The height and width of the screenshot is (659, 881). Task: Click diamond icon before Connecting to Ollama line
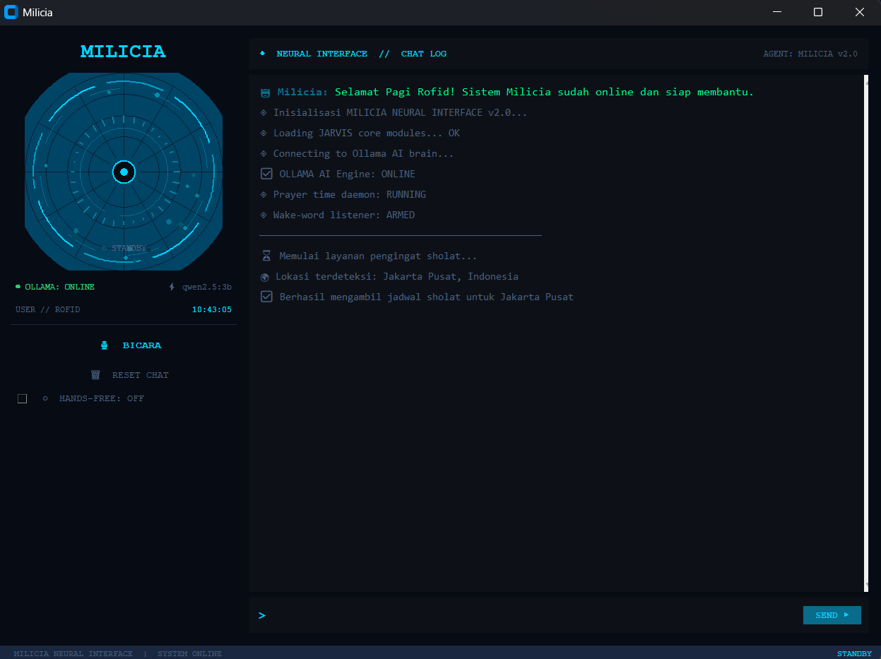pyautogui.click(x=264, y=153)
